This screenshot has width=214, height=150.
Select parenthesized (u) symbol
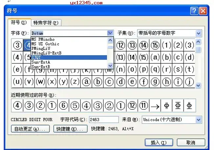17,82
